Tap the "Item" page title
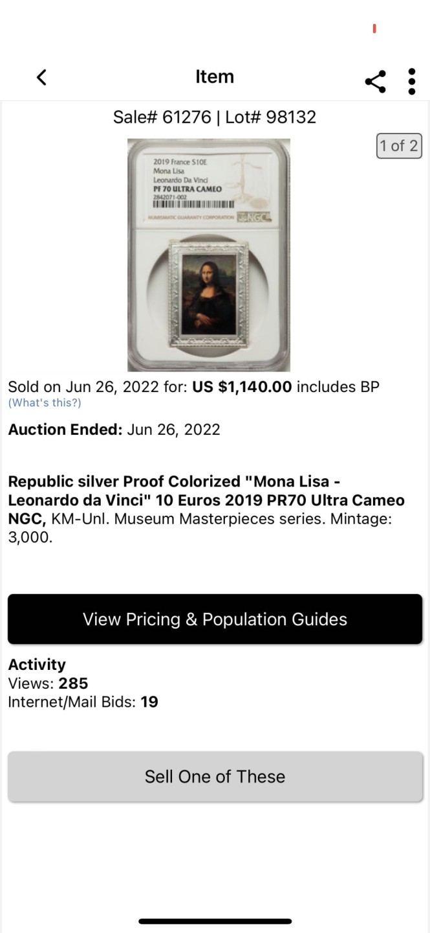 (215, 76)
